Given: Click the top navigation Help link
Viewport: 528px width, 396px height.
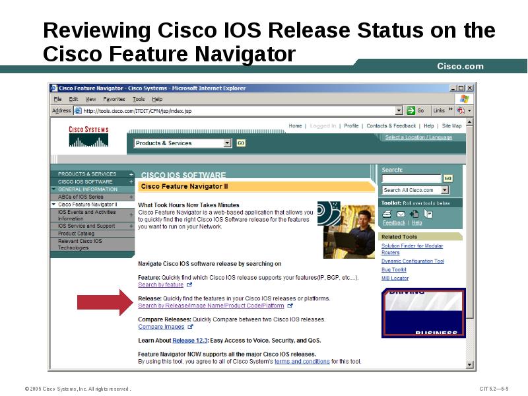Looking at the screenshot, I should (428, 125).
